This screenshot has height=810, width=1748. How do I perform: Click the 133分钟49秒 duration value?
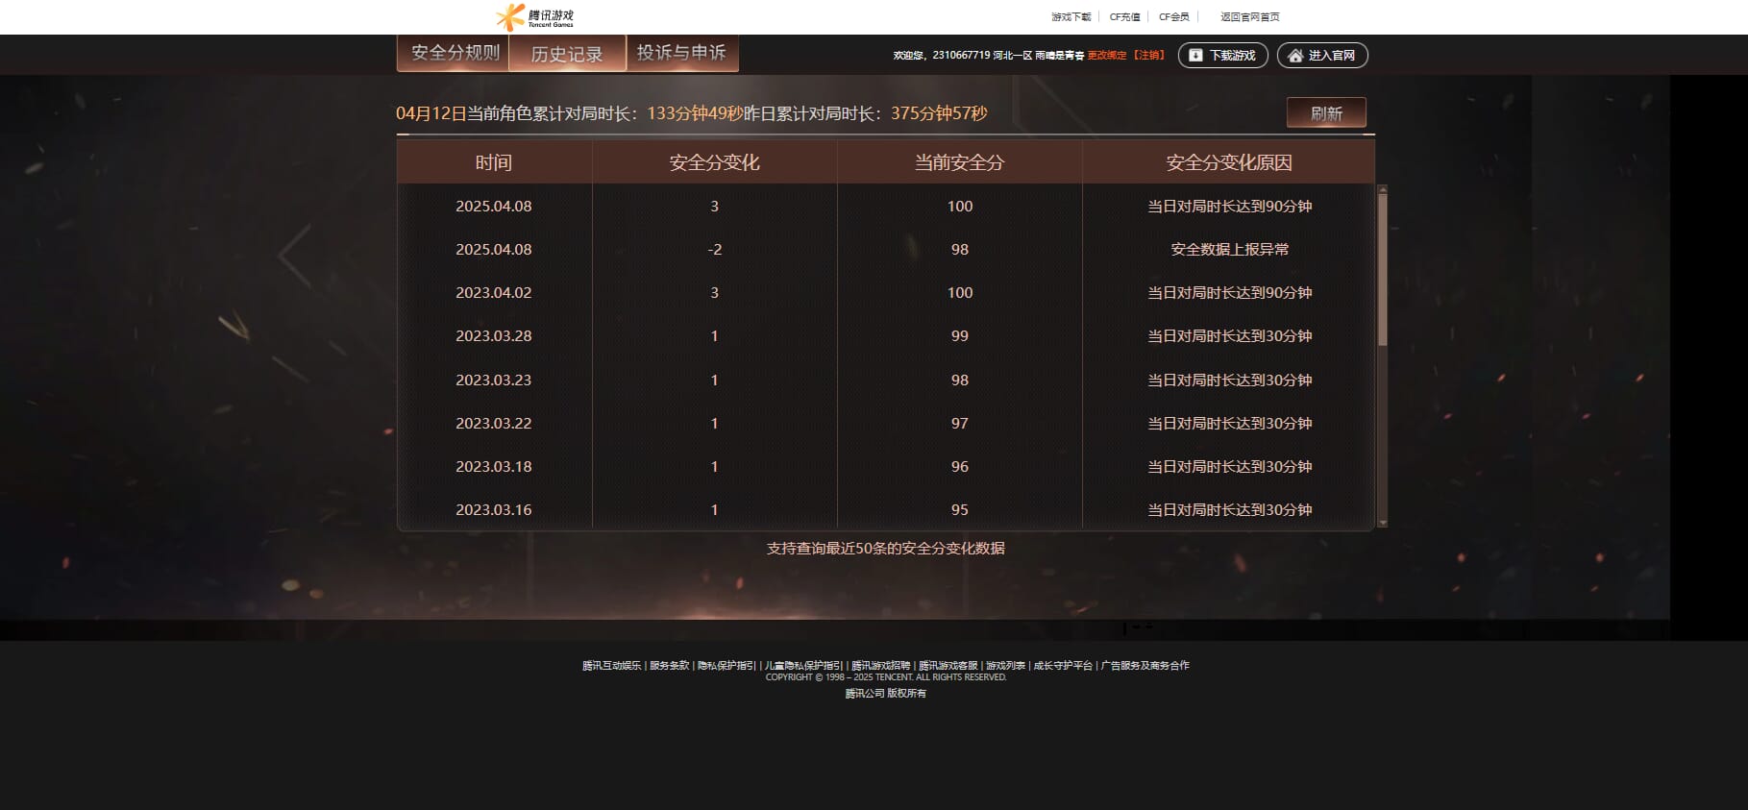point(695,113)
